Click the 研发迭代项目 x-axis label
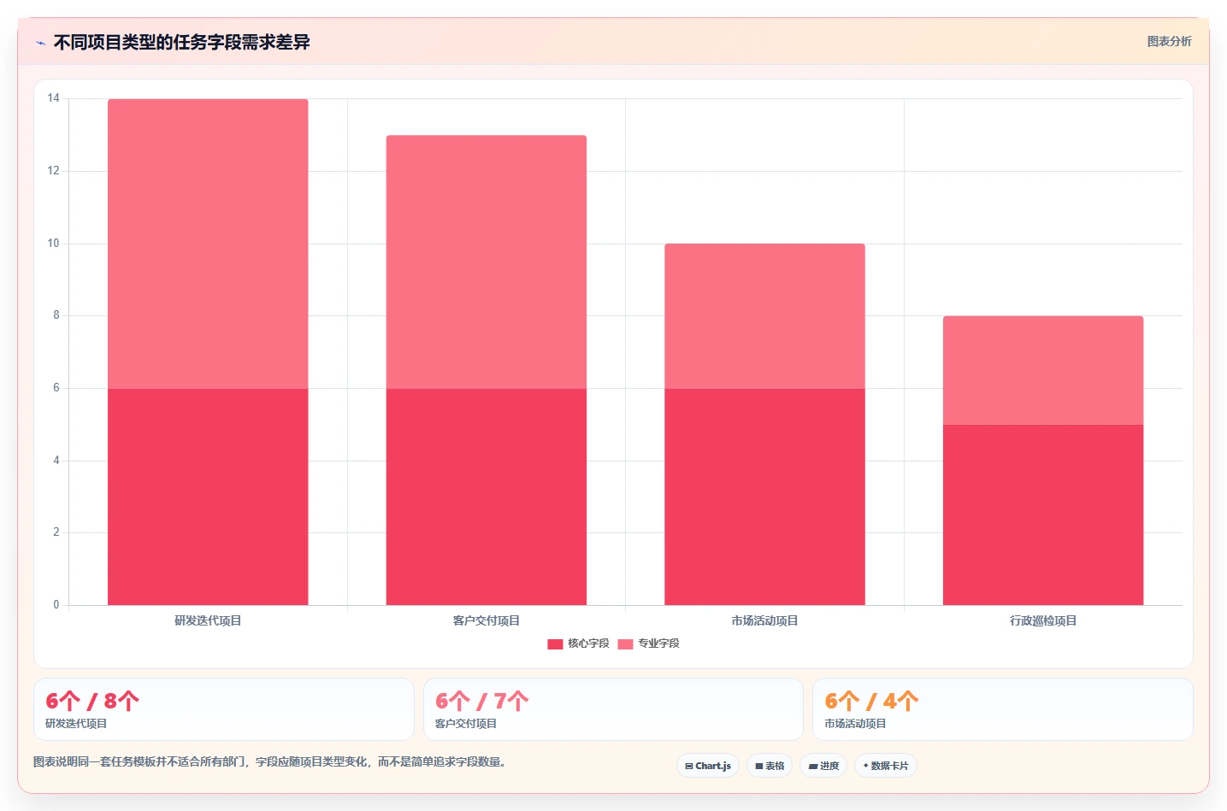This screenshot has width=1227, height=811. coord(208,620)
